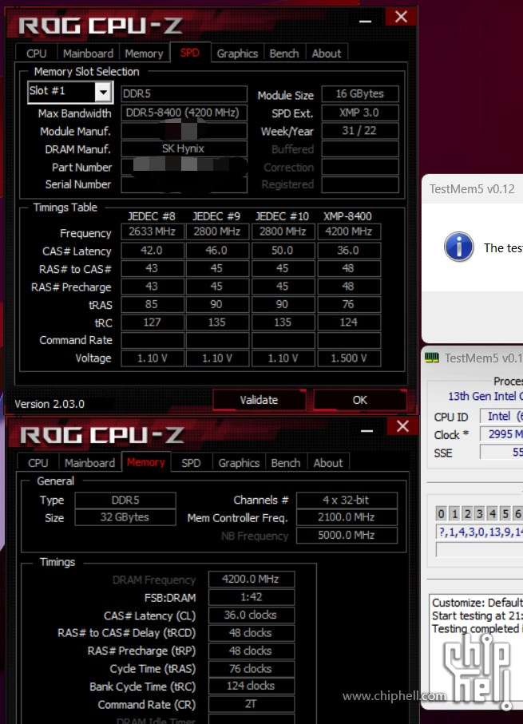This screenshot has height=724, width=523.
Task: Switch to CPU tab in upper CPU-Z window
Action: 36,53
